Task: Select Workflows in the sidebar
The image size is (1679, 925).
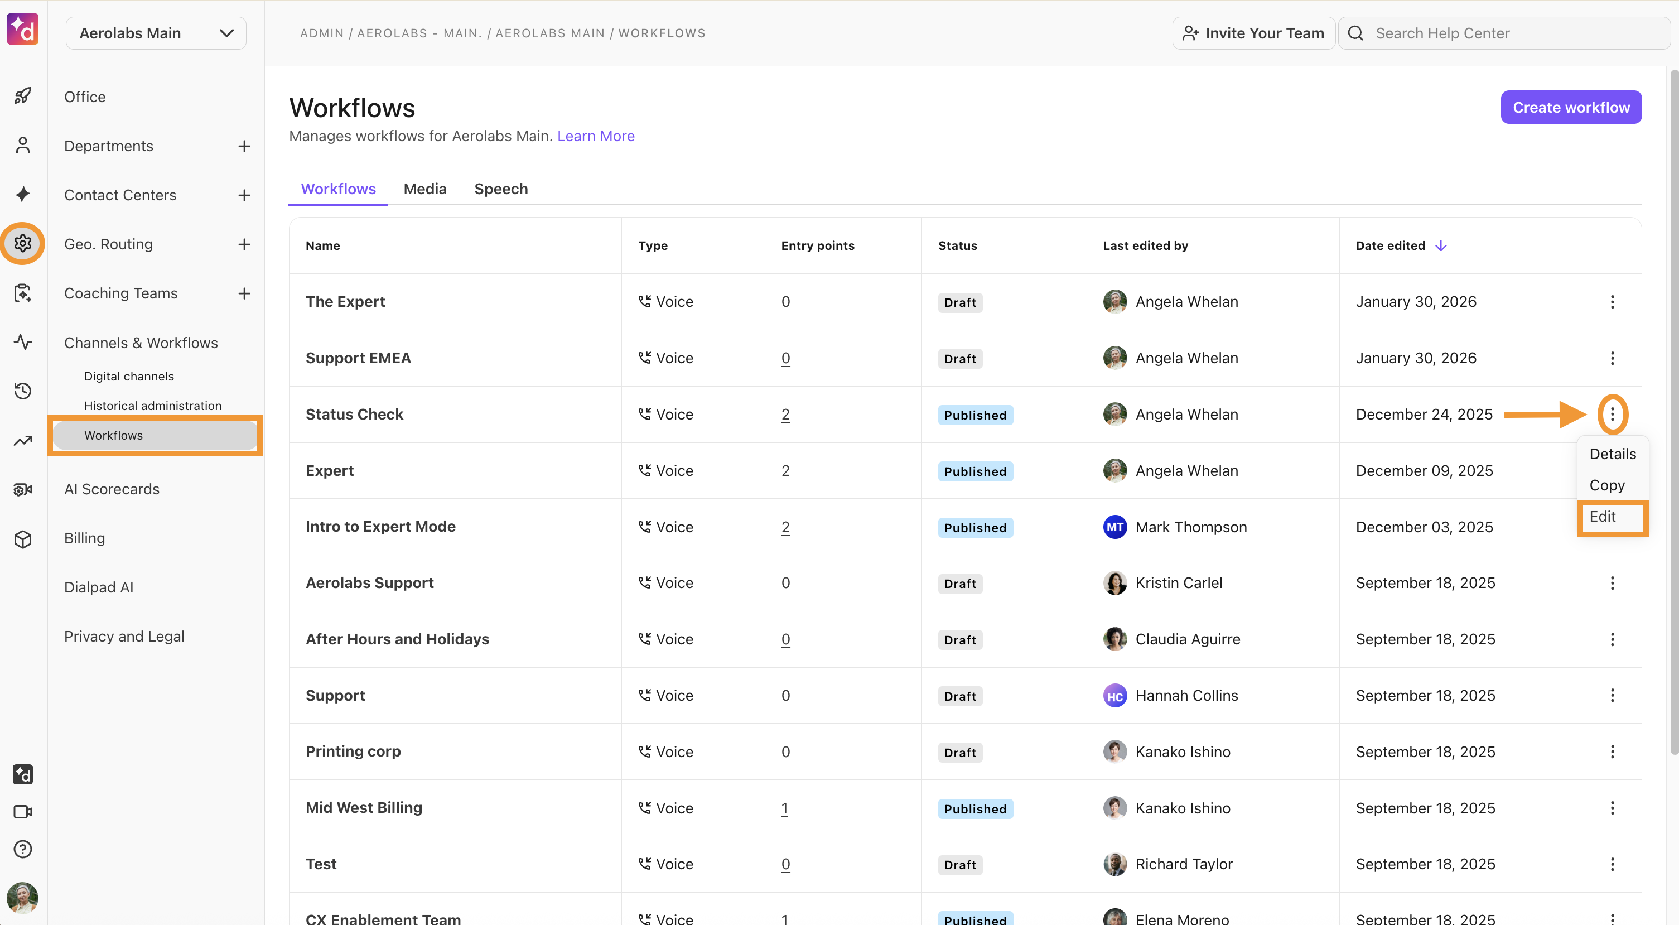Action: click(155, 435)
